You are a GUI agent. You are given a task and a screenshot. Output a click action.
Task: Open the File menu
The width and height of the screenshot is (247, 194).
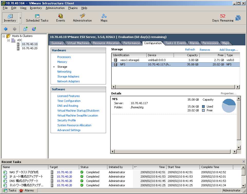coord(5,8)
